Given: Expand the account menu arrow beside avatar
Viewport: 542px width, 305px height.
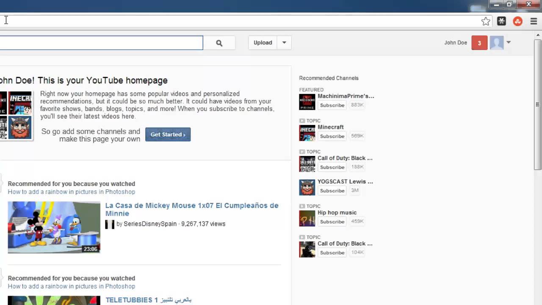Looking at the screenshot, I should (509, 42).
